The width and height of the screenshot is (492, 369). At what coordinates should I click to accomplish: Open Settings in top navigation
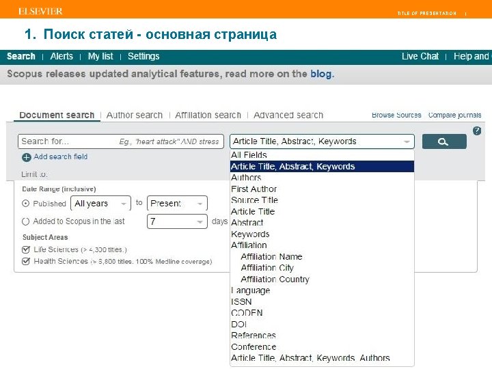coord(143,57)
